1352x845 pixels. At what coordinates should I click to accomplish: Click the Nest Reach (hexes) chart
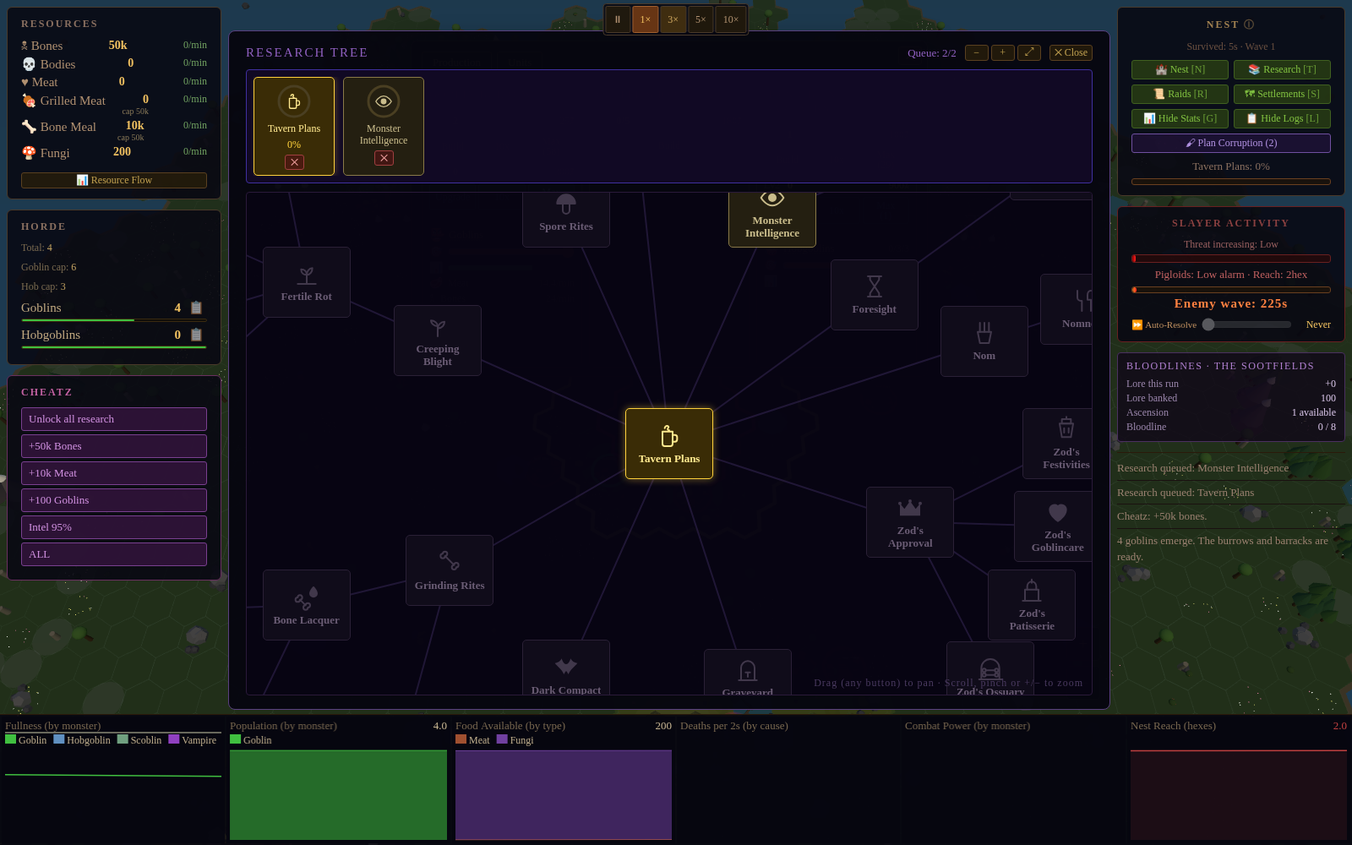pos(1239,779)
